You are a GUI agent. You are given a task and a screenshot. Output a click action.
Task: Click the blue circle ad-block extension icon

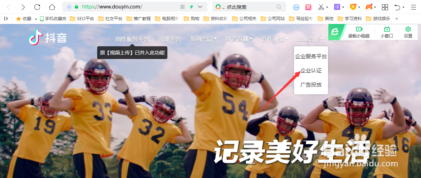click(296, 7)
